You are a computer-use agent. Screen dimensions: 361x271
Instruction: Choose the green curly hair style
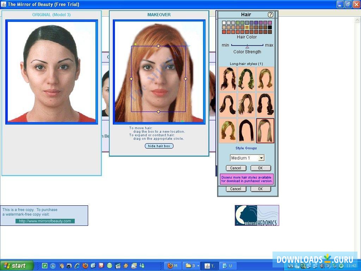pyautogui.click(x=246, y=79)
